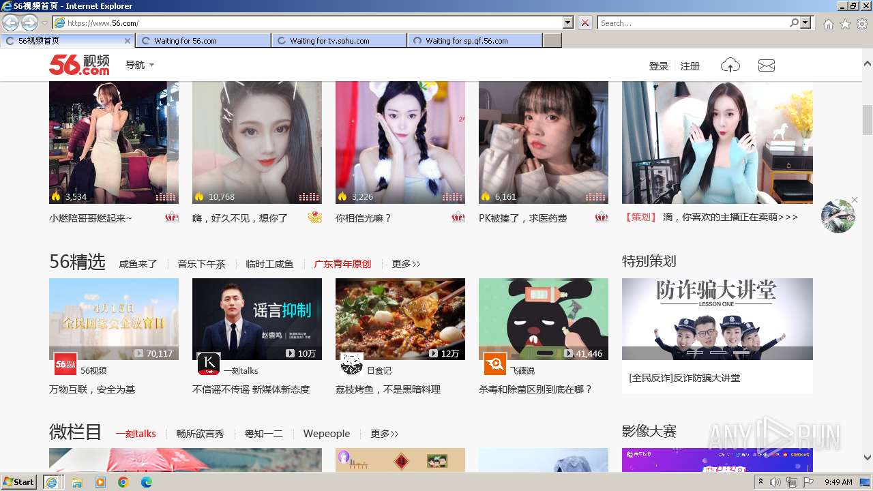Open the IE Tools gear icon

(x=862, y=24)
